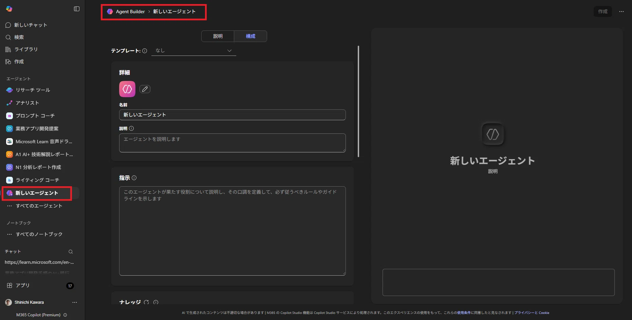Click the 指示 instructions text area
The width and height of the screenshot is (632, 320).
(x=233, y=231)
